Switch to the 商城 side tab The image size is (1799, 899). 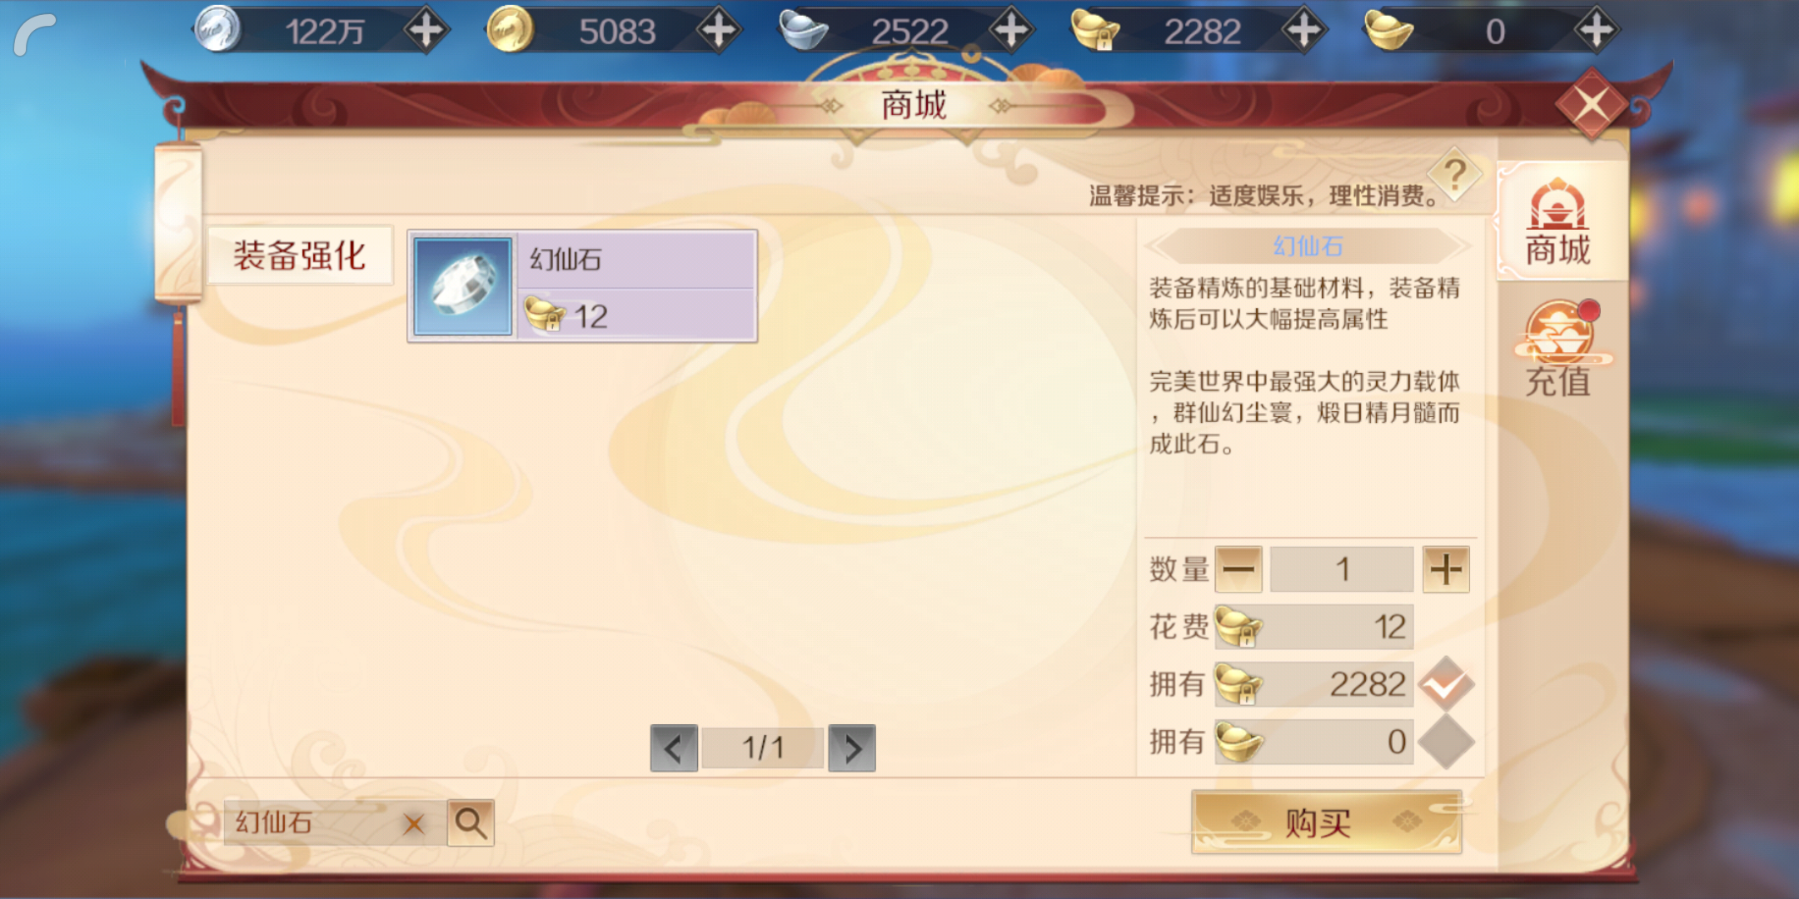(1558, 221)
